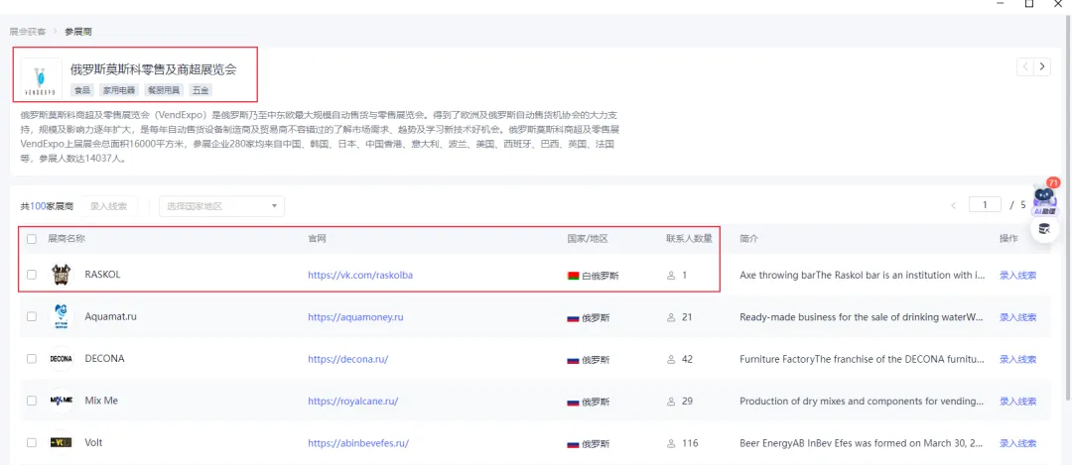Screen dimensions: 1072x465
Task: Maximize the application window
Action: tap(1029, 3)
